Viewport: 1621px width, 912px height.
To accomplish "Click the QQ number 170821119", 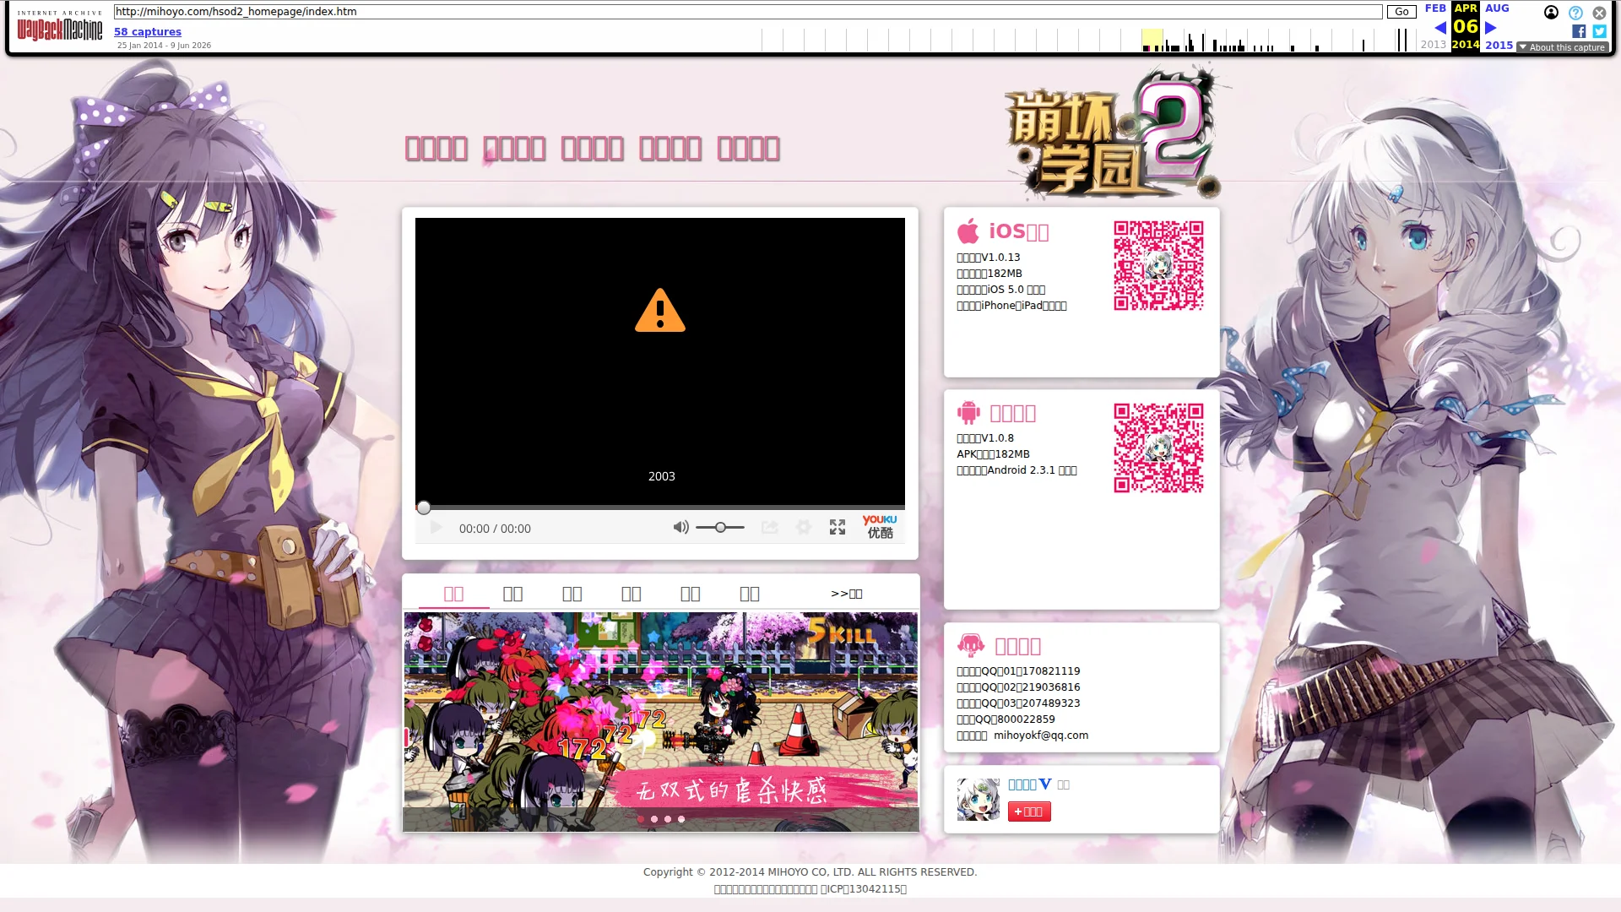I will point(1051,671).
